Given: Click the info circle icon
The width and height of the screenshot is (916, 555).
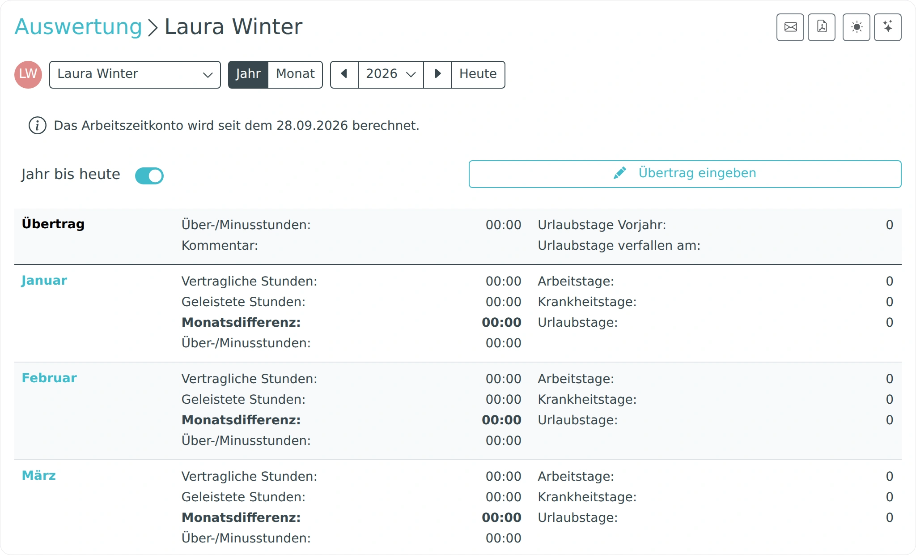Looking at the screenshot, I should (x=38, y=126).
